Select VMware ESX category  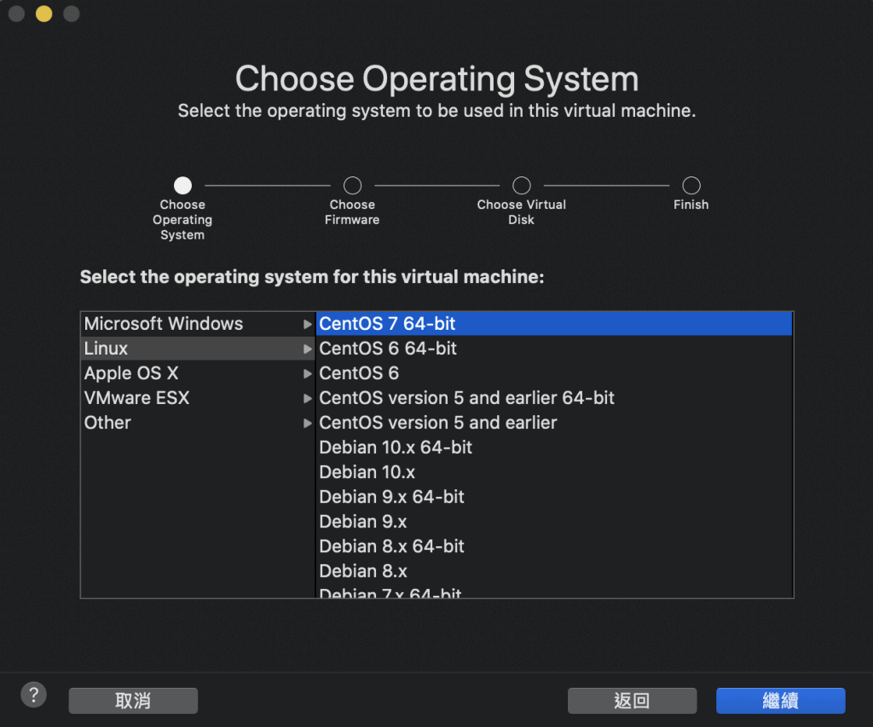click(198, 398)
